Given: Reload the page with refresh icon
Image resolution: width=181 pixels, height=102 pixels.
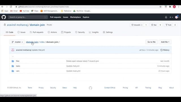Looking at the screenshot, I should click(11, 7).
